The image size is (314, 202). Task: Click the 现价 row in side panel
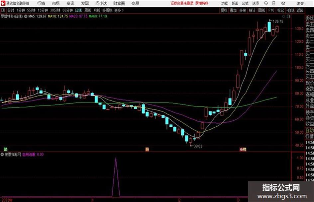(x=310, y=83)
